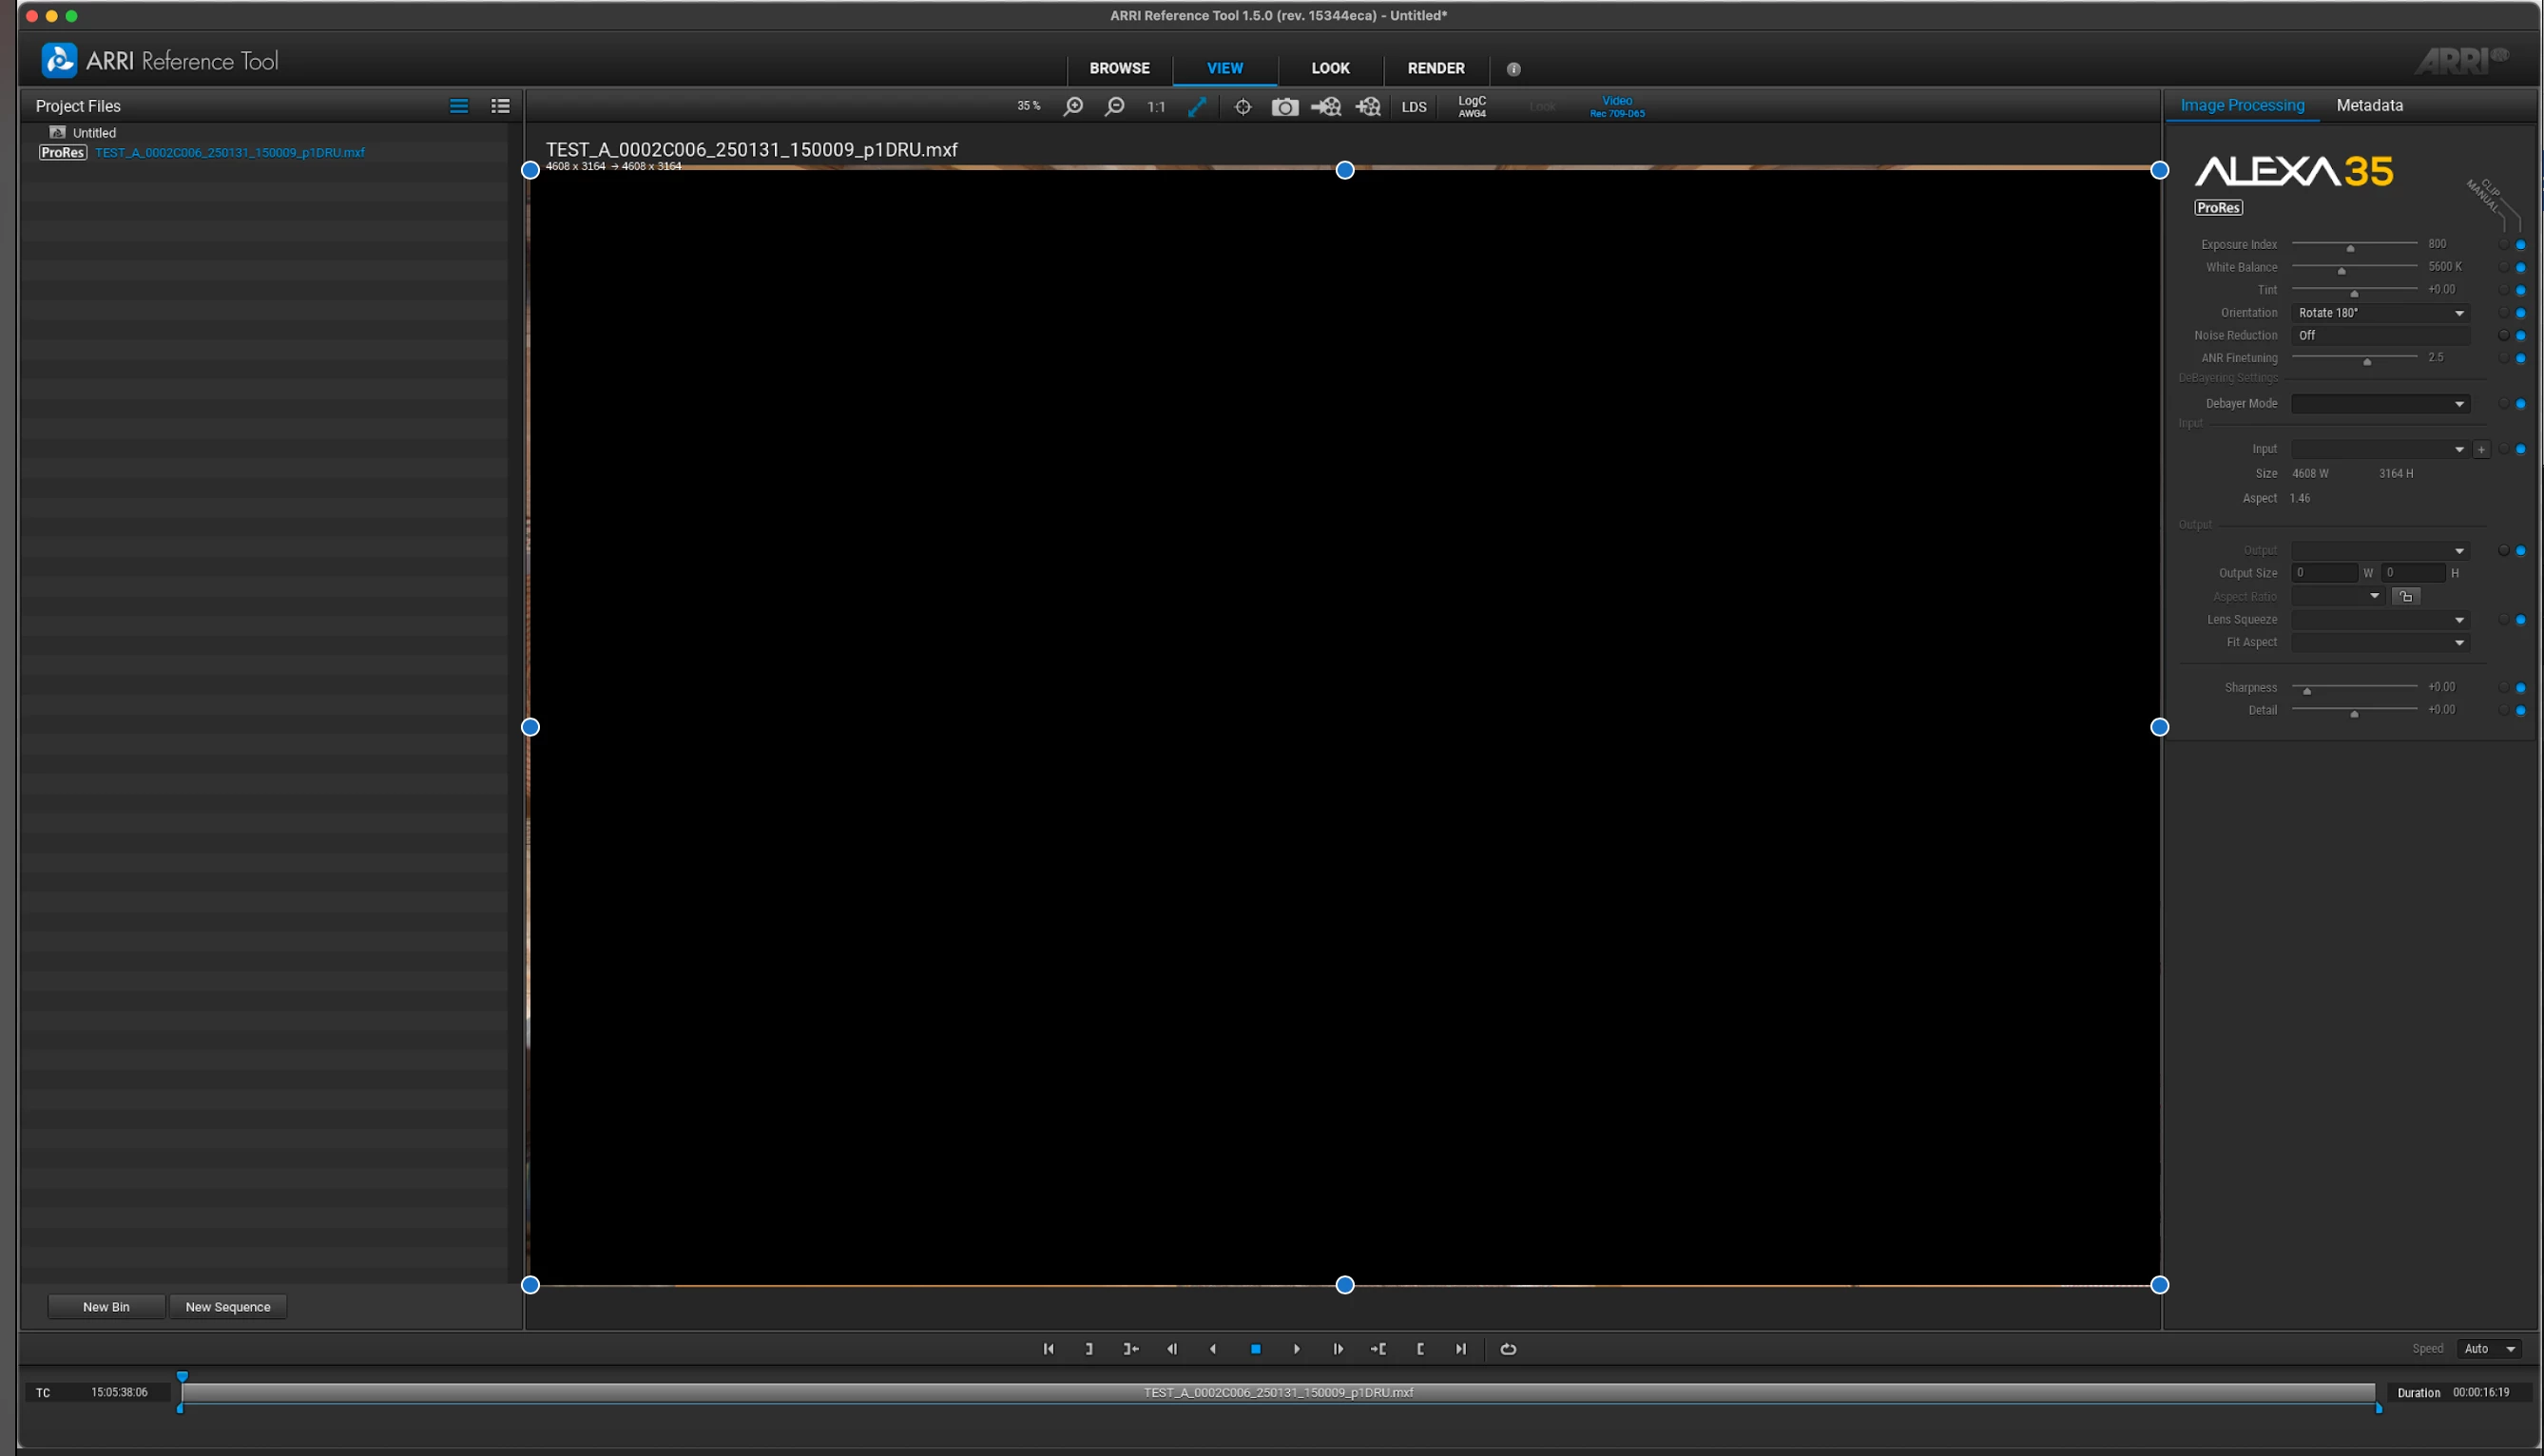Open the Metadata tab
The height and width of the screenshot is (1456, 2544).
click(x=2369, y=105)
